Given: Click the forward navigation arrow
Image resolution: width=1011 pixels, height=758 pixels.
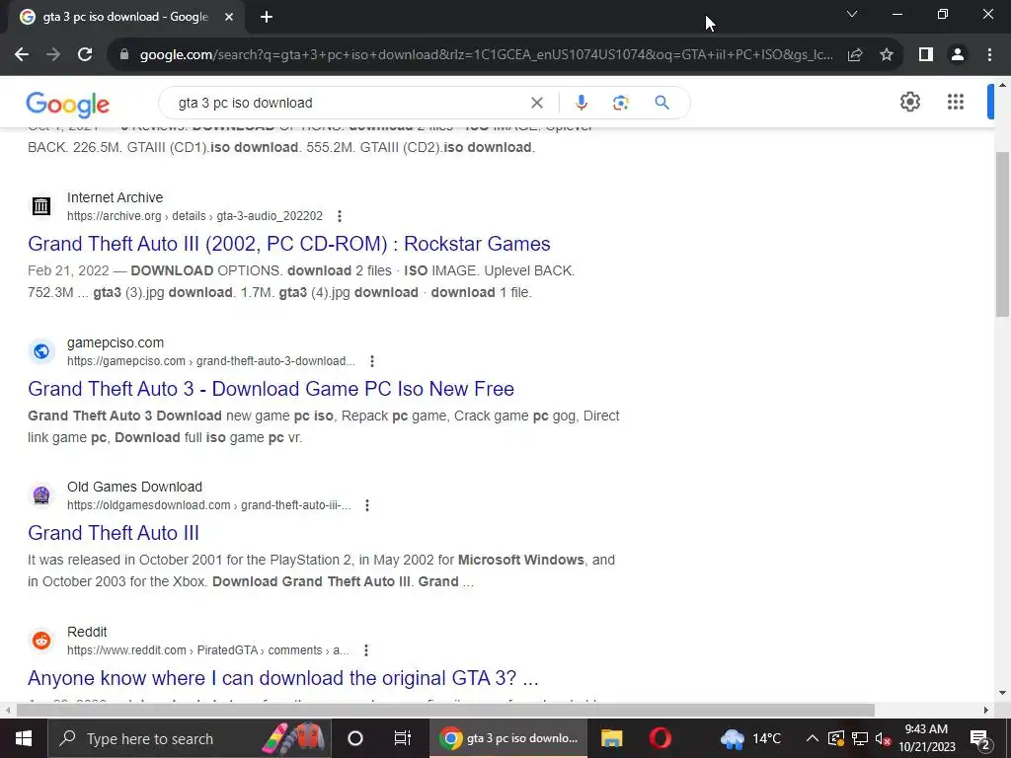Looking at the screenshot, I should click(x=53, y=55).
